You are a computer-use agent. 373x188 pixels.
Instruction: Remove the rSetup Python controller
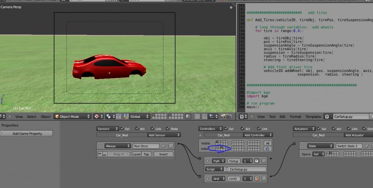click(x=264, y=161)
